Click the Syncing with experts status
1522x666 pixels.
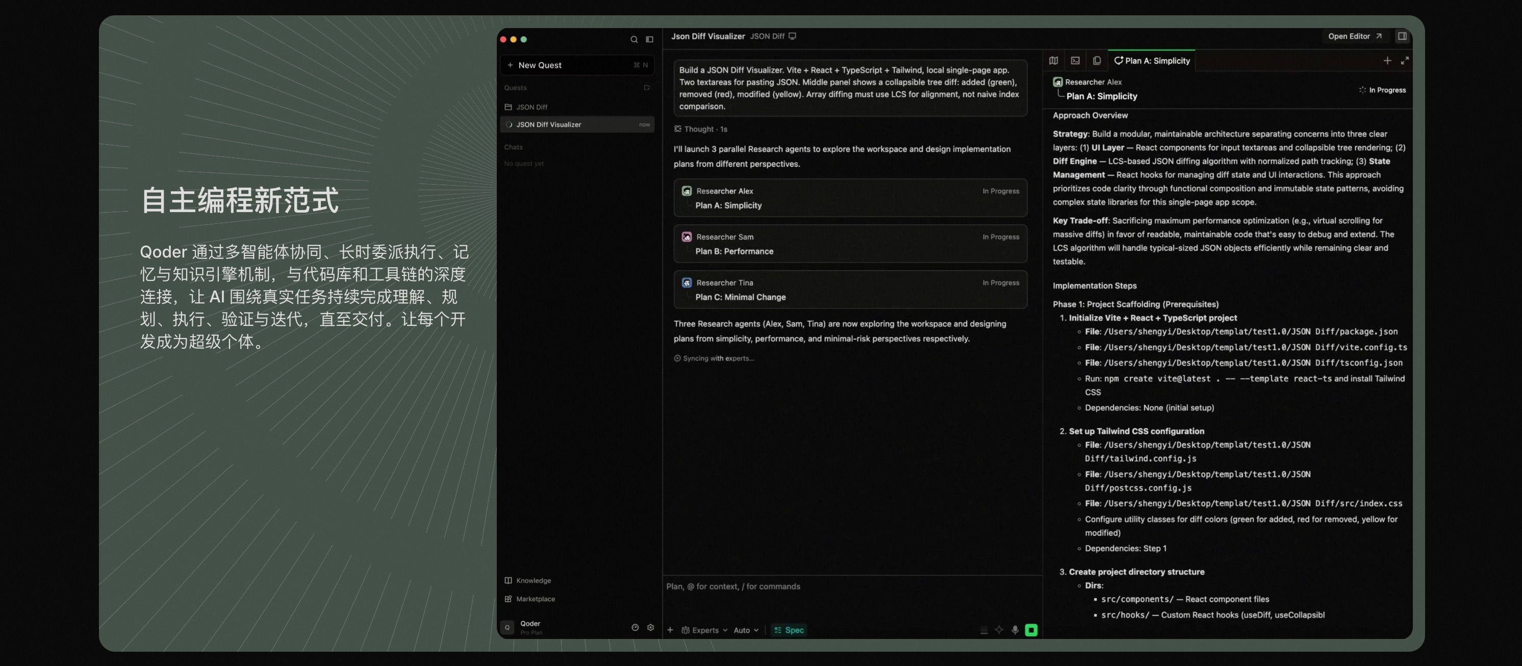pos(714,358)
